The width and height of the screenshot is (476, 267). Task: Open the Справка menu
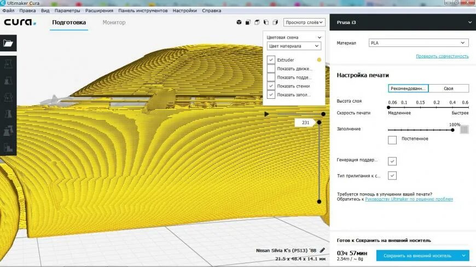[x=212, y=10]
